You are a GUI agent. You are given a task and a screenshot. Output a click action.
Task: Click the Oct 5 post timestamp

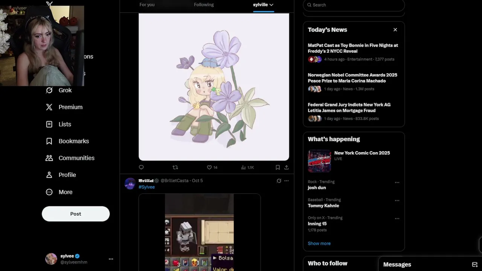tap(197, 181)
